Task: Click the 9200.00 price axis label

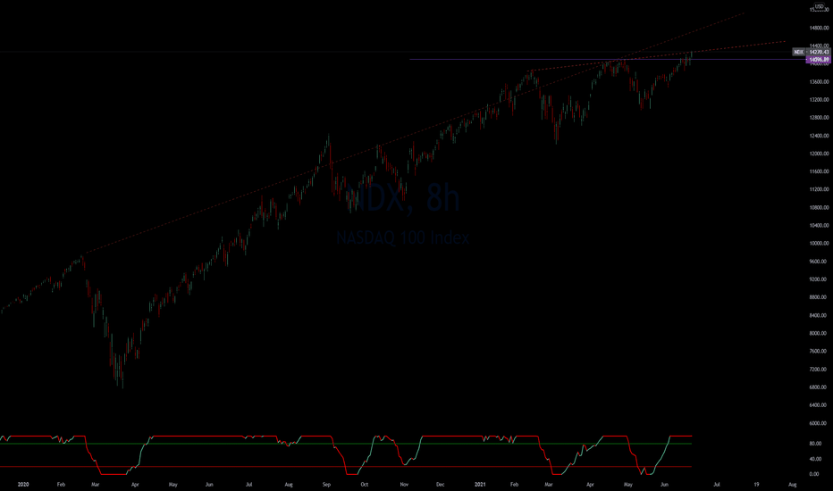Action: click(x=819, y=279)
